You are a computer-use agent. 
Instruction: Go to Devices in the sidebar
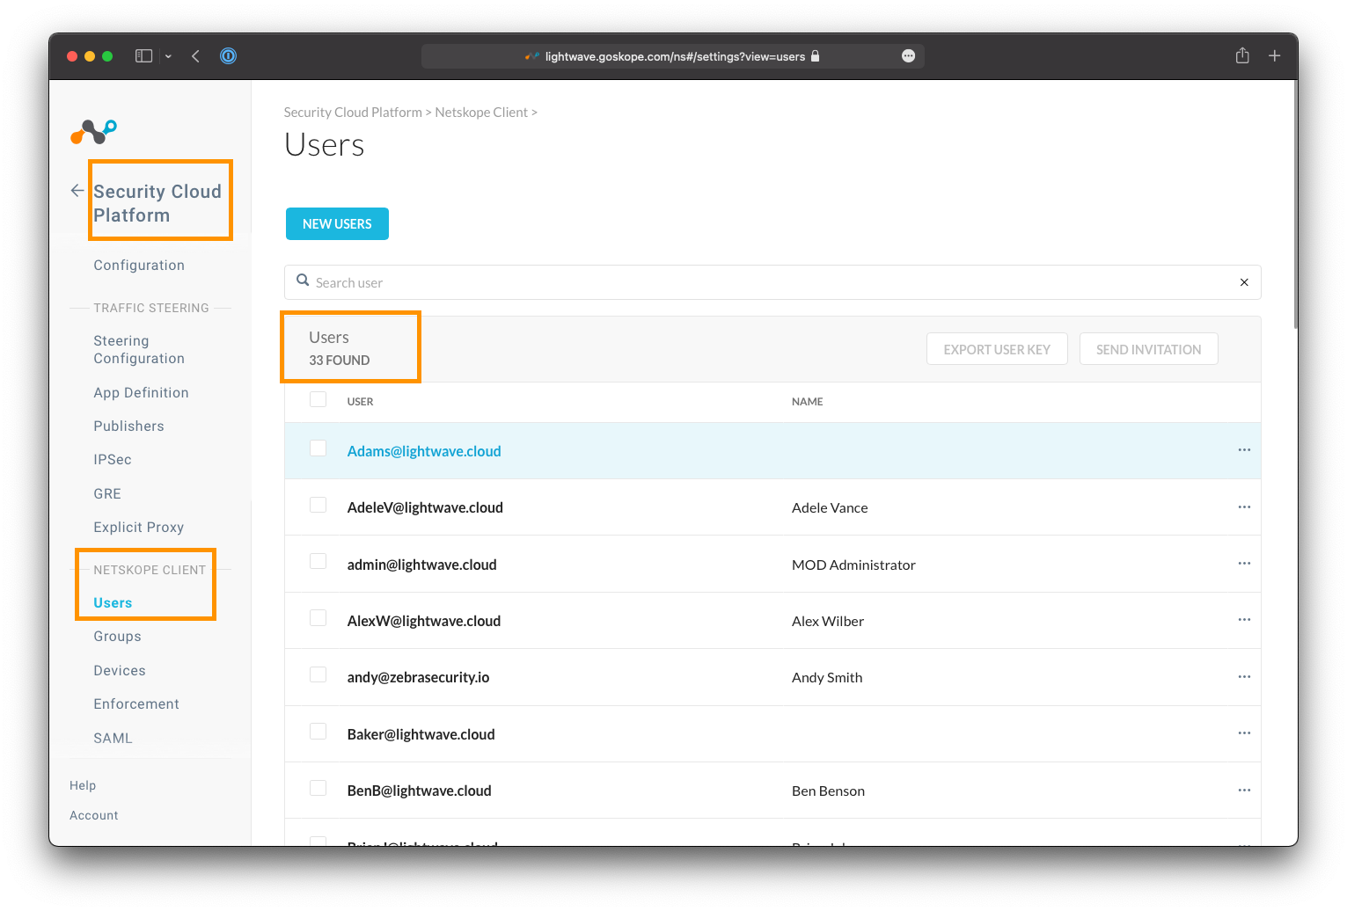click(120, 671)
